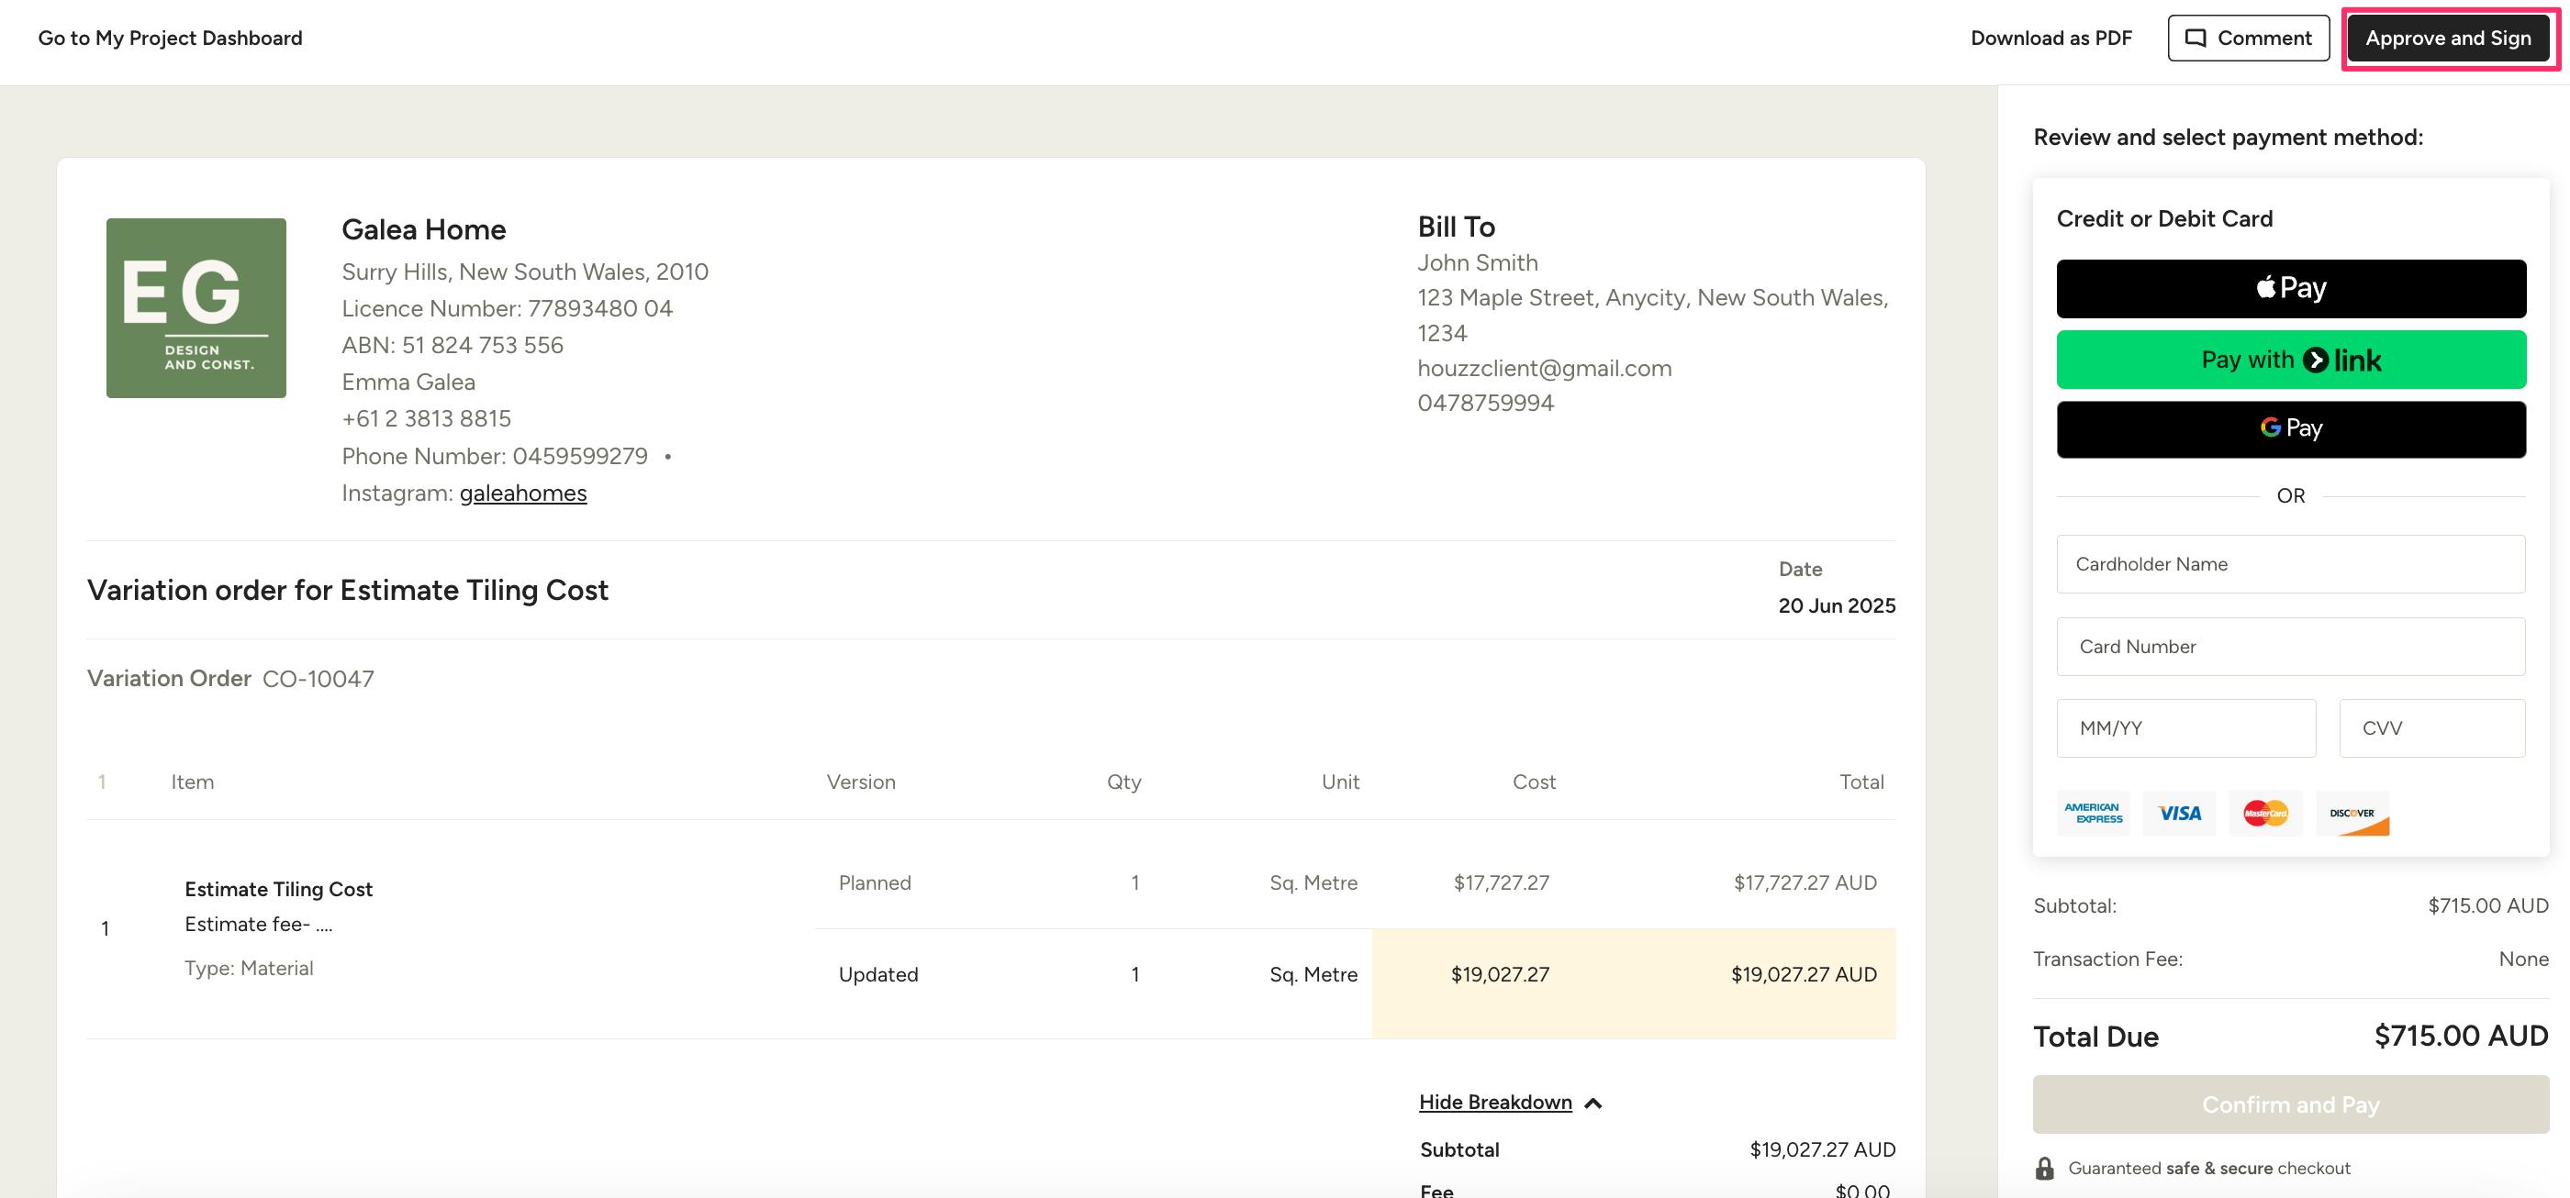2570x1198 pixels.
Task: Collapse the Hide Breakdown chevron
Action: pos(1593,1104)
